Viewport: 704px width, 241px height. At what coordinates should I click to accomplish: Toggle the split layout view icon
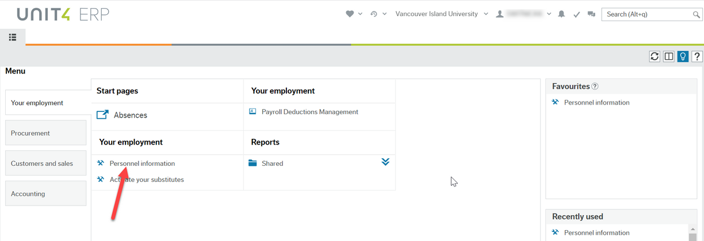coord(669,56)
